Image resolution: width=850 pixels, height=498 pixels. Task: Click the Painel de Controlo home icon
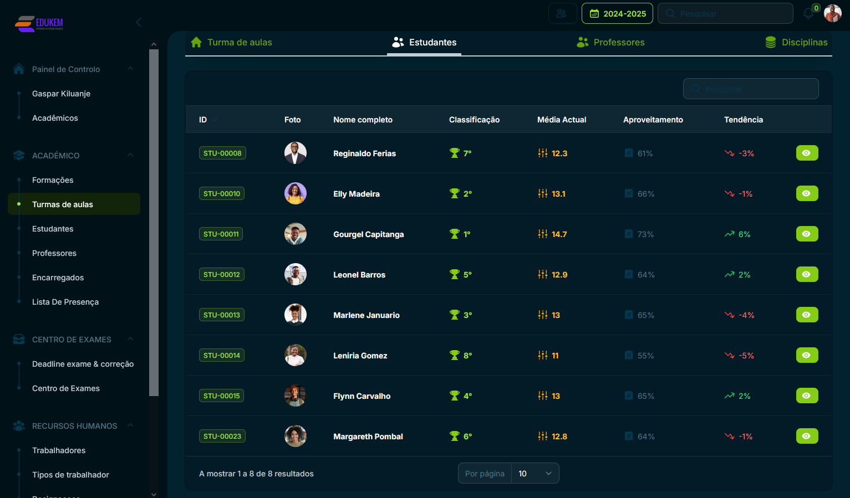click(19, 69)
